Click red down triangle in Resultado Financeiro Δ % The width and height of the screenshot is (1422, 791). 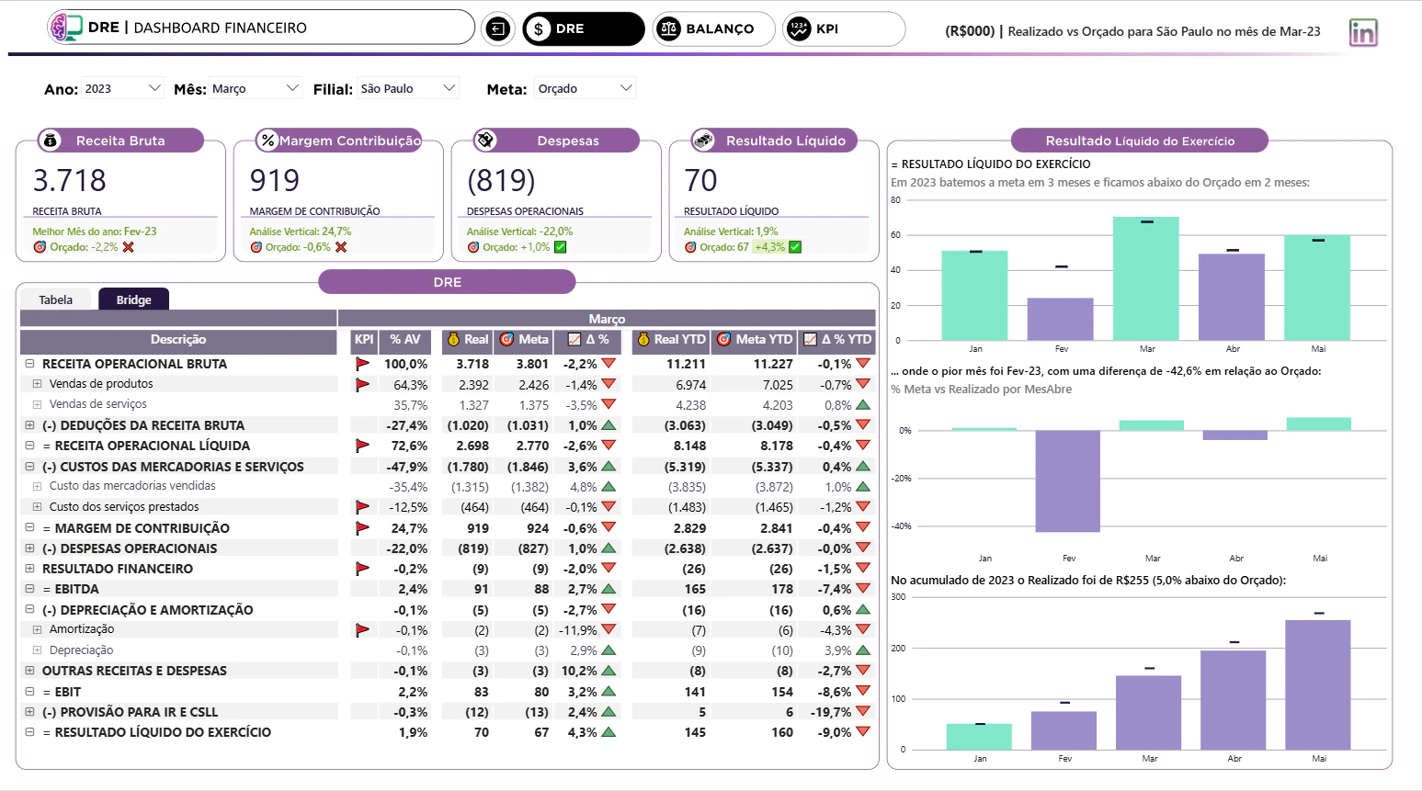click(x=609, y=569)
